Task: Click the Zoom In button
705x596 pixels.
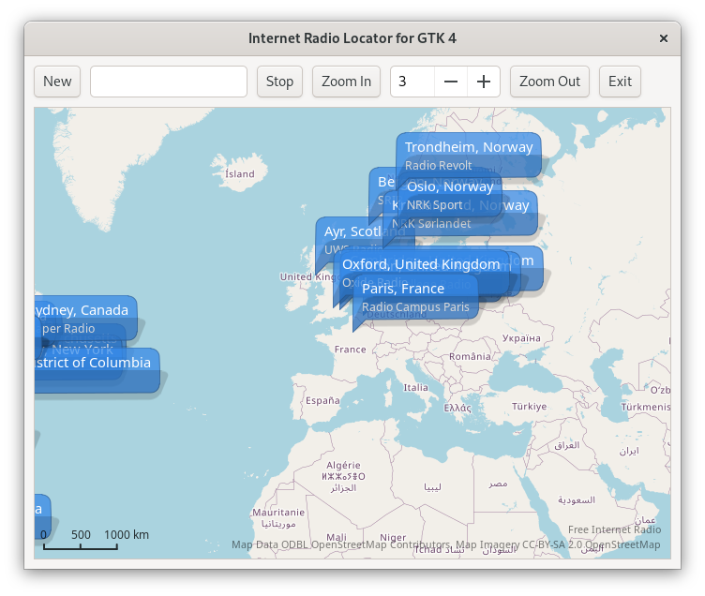Action: 346,82
